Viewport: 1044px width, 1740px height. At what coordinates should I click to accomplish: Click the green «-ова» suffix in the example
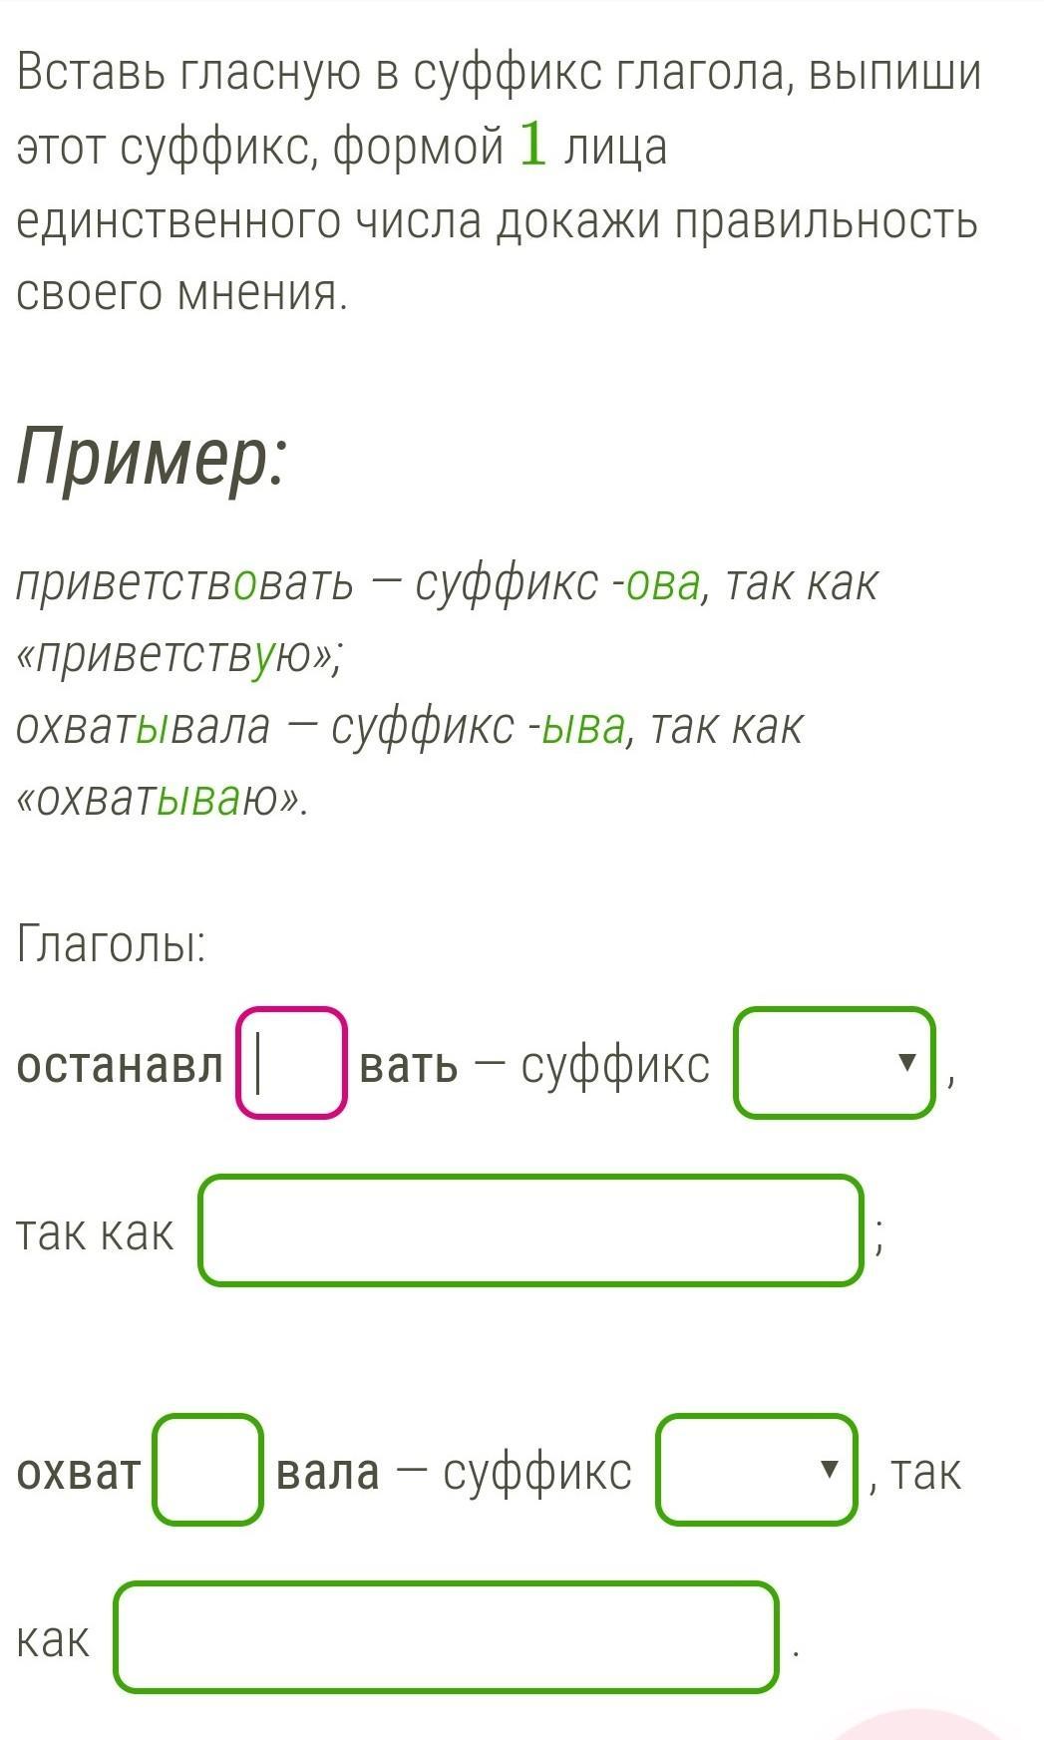pos(662,584)
